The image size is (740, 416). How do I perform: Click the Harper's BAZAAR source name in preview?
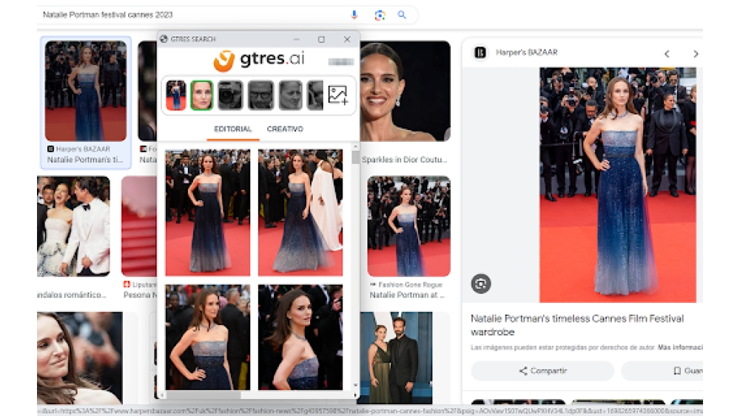click(x=527, y=52)
